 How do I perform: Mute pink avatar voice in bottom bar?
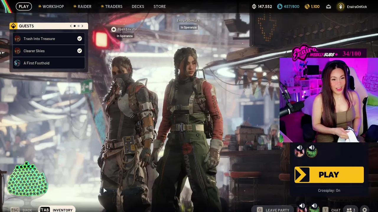point(302,206)
